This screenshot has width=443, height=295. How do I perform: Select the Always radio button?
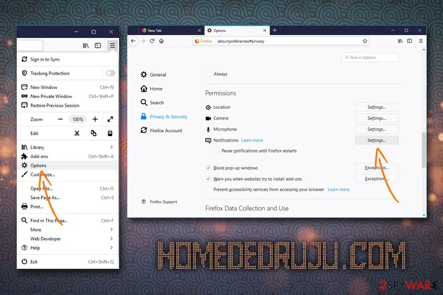point(208,74)
